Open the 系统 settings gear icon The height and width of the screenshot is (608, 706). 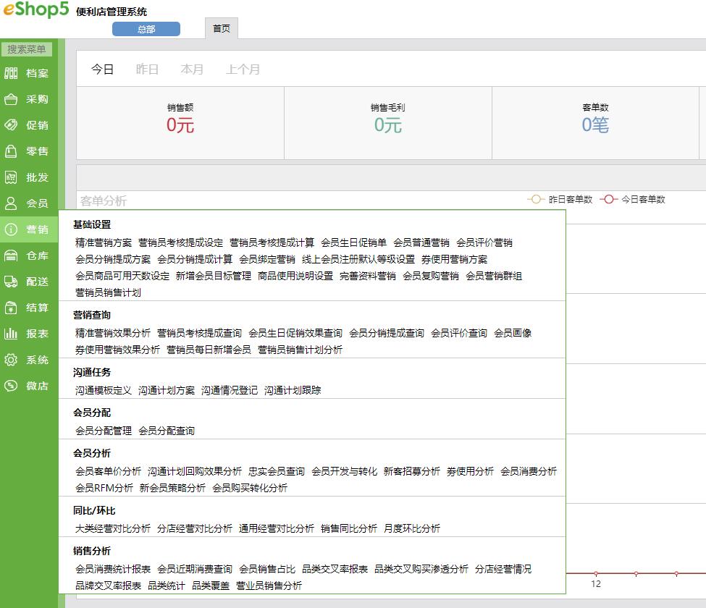(x=11, y=360)
